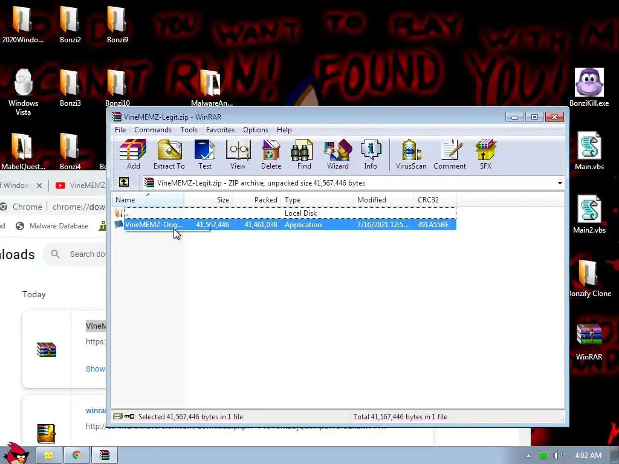
Task: Sort by Modified column header
Action: pyautogui.click(x=383, y=199)
